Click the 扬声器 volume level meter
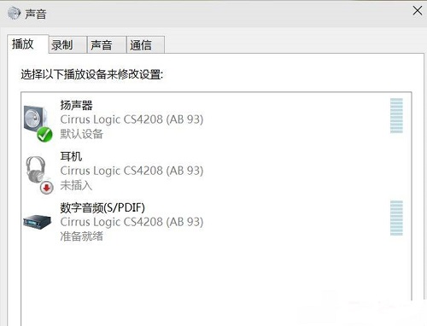 point(396,115)
